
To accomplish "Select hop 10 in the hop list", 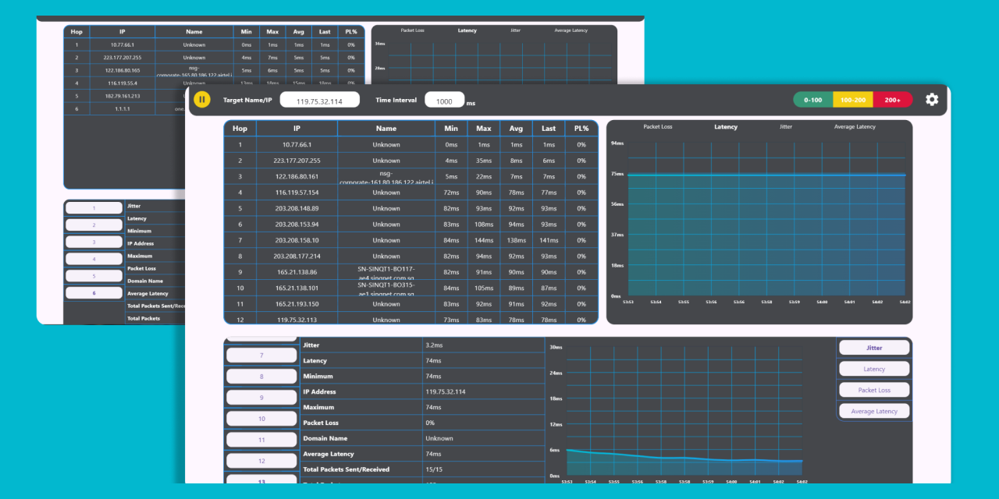I will click(261, 418).
